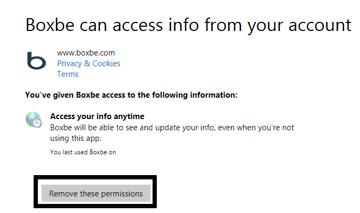
Task: Click the black outline framing the remove button
Action: [x=95, y=177]
